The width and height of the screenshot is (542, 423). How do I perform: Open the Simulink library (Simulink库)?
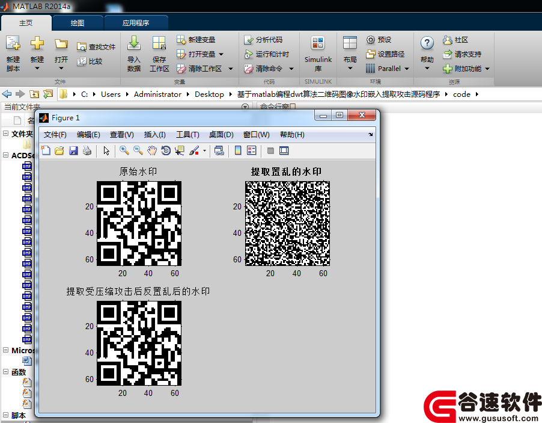click(318, 54)
